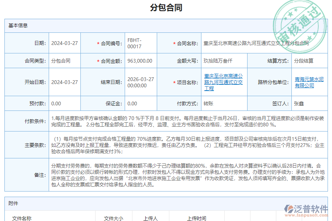
Task: Open the 合同类型 selector showing 分包合同
Action: point(61,61)
